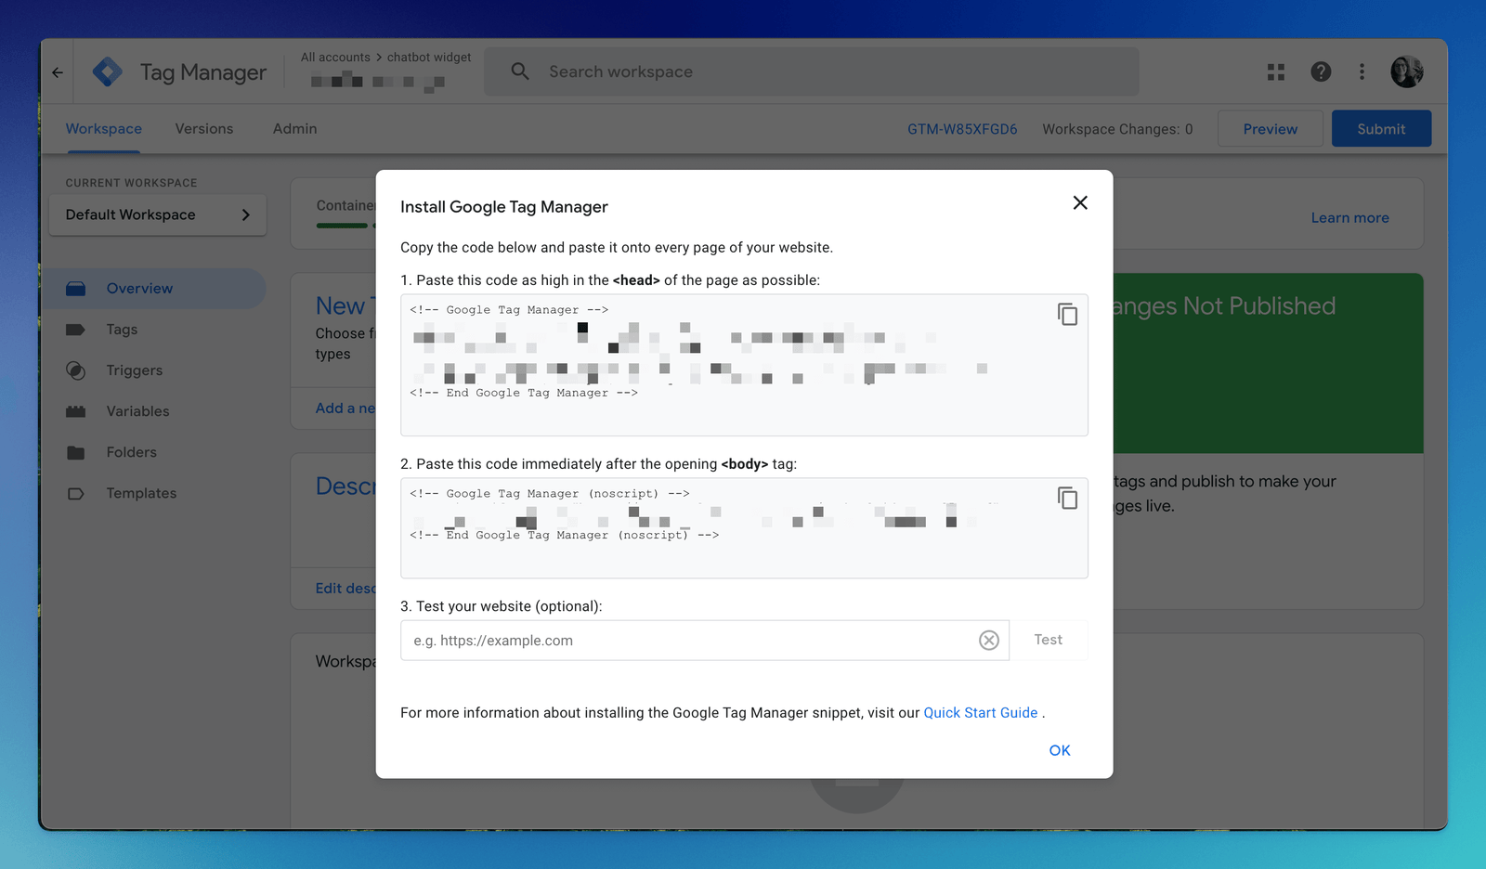Open the three-dot more options menu
The height and width of the screenshot is (869, 1486).
(1362, 72)
